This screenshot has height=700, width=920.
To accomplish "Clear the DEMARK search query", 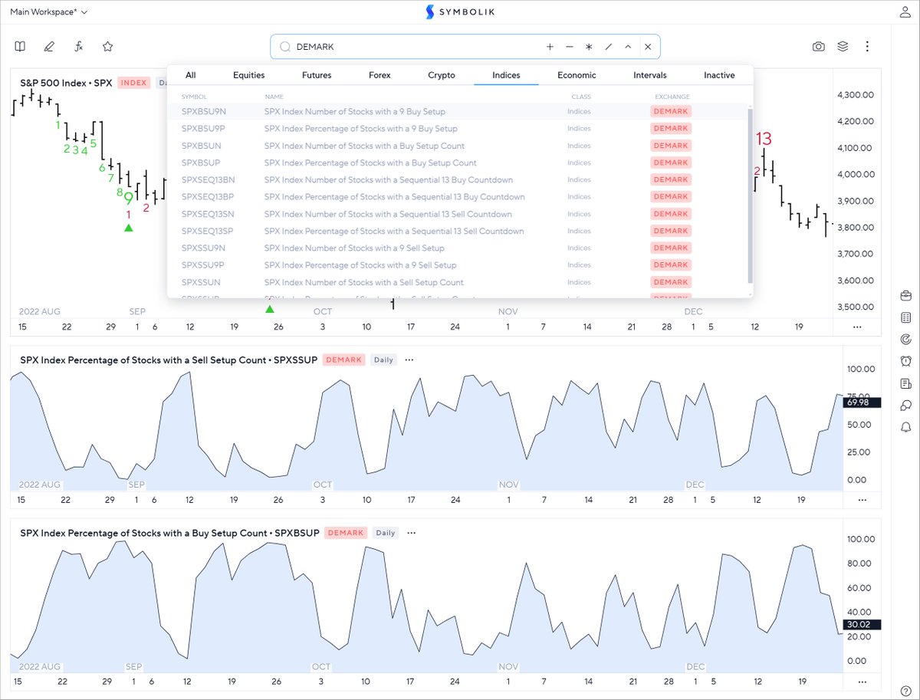I will coord(648,46).
